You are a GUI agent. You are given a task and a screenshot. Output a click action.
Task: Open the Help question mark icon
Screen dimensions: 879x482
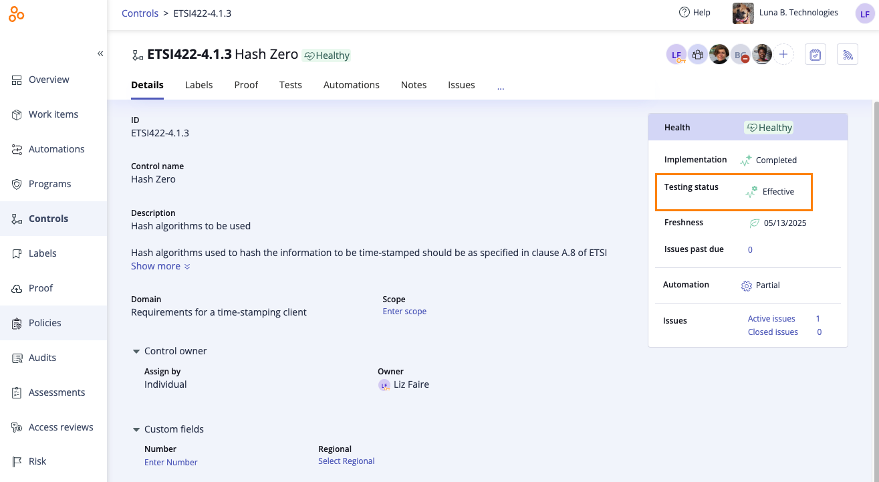(684, 13)
